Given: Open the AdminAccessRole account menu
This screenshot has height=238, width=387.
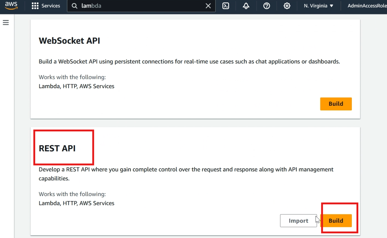Looking at the screenshot, I should tap(367, 6).
